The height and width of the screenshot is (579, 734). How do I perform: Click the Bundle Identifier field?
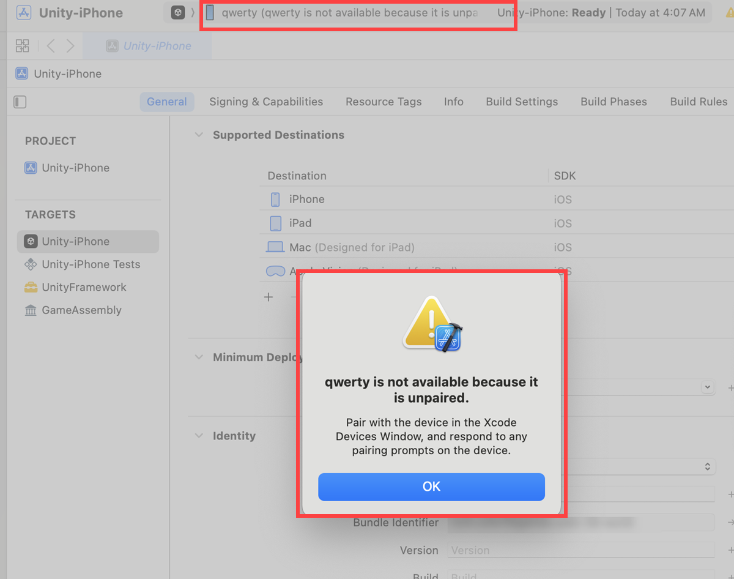[x=581, y=523]
